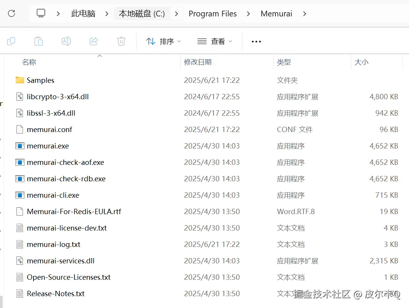Viewport: 409px width, 308px height.
Task: Click the 942 KB size cell
Action: pos(386,113)
